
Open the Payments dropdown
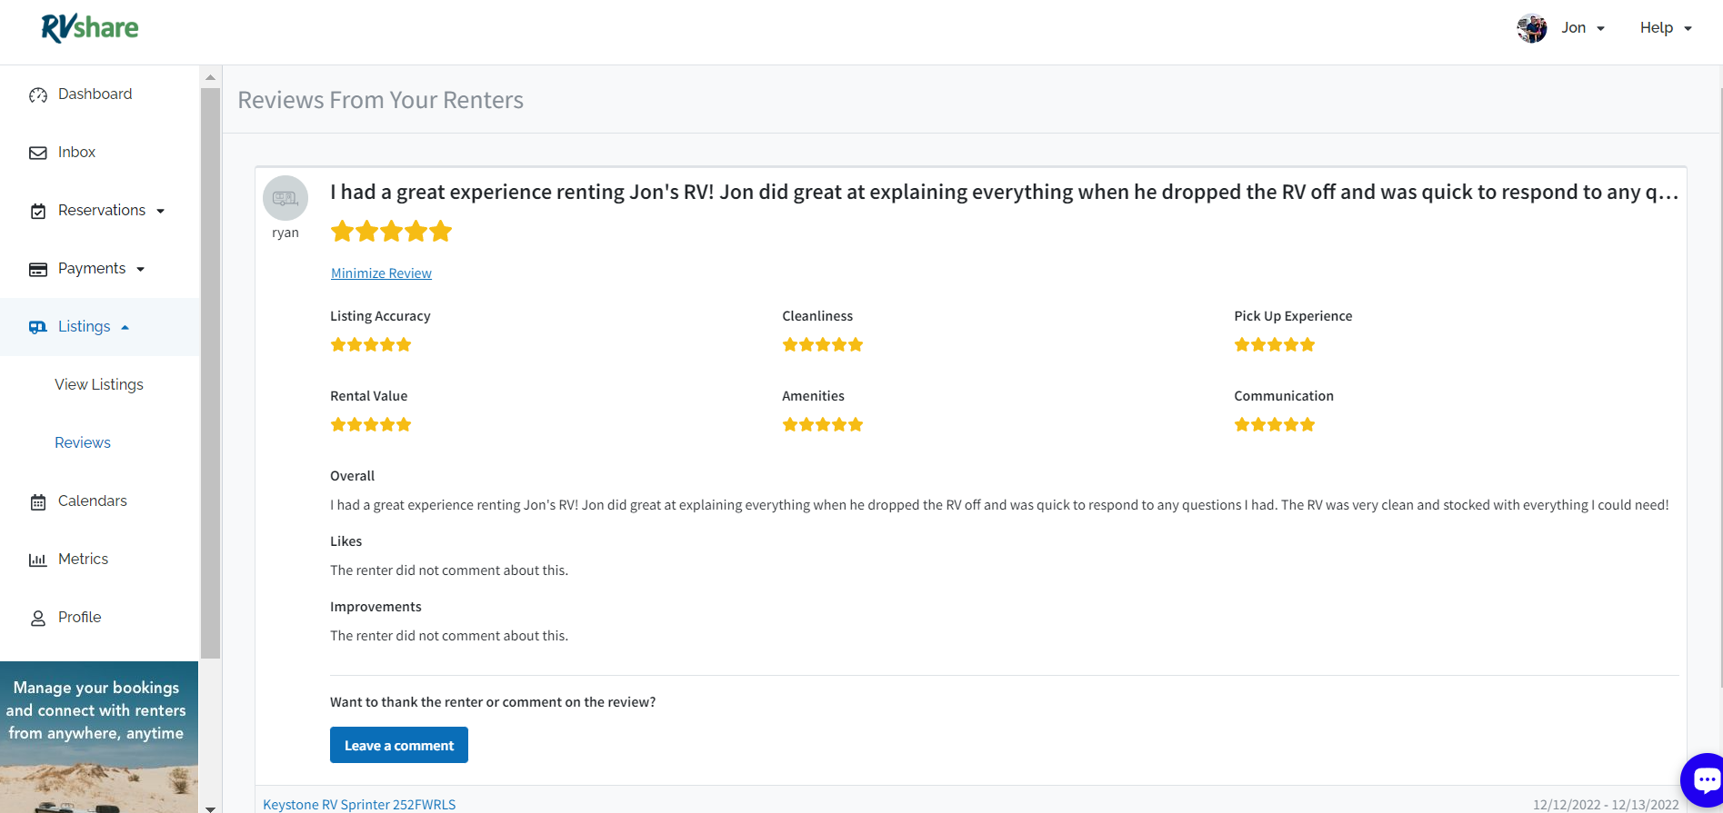click(x=141, y=269)
